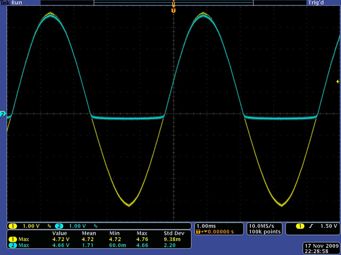Viewport: 341px width, 255px height.
Task: Click the Run acquisition status label
Action: [15, 3]
